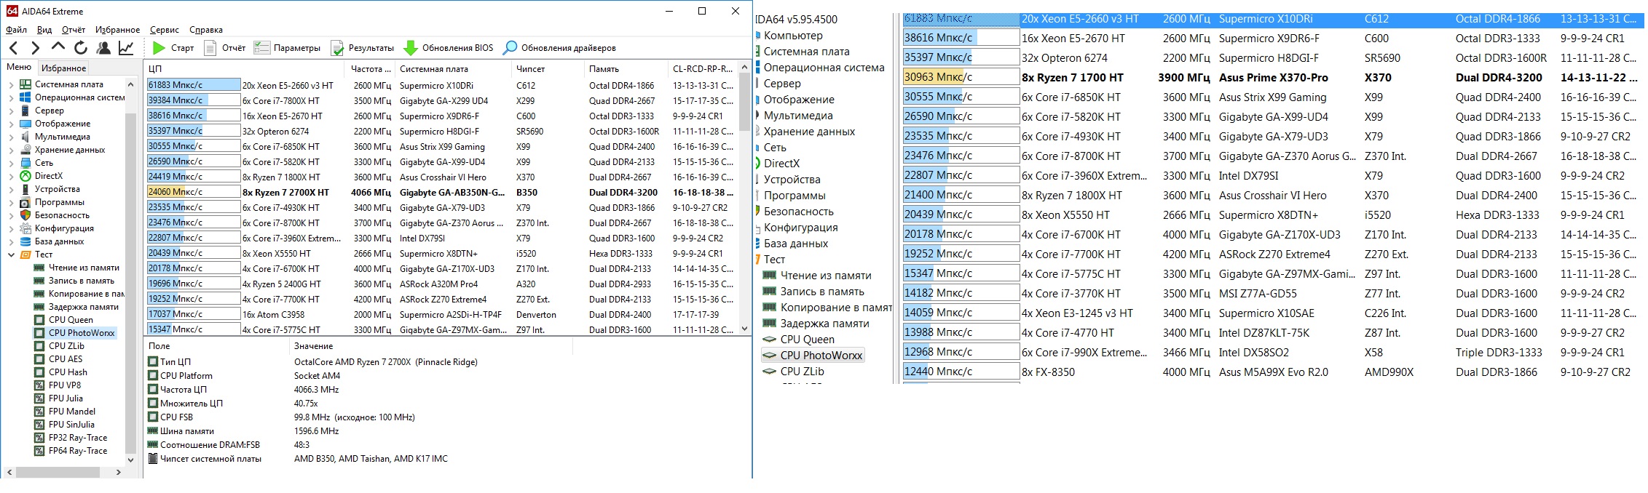Select the 16x Atom C3958 result row
The image size is (1648, 493).
click(x=441, y=315)
